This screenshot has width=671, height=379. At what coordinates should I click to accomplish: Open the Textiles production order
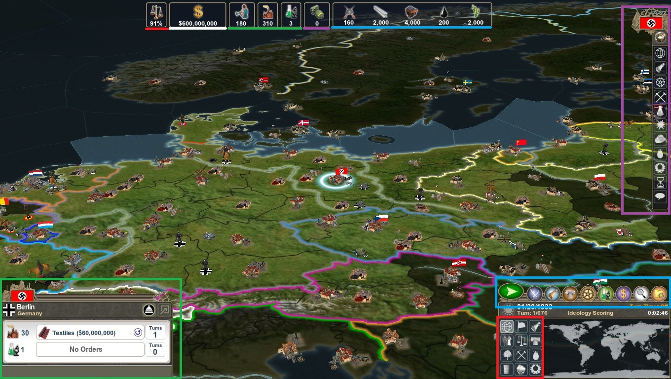click(x=90, y=333)
